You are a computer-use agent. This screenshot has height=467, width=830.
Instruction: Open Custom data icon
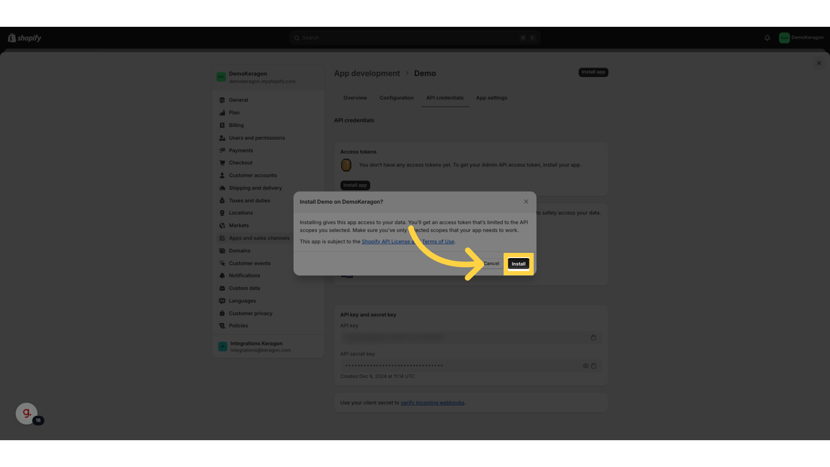click(222, 288)
